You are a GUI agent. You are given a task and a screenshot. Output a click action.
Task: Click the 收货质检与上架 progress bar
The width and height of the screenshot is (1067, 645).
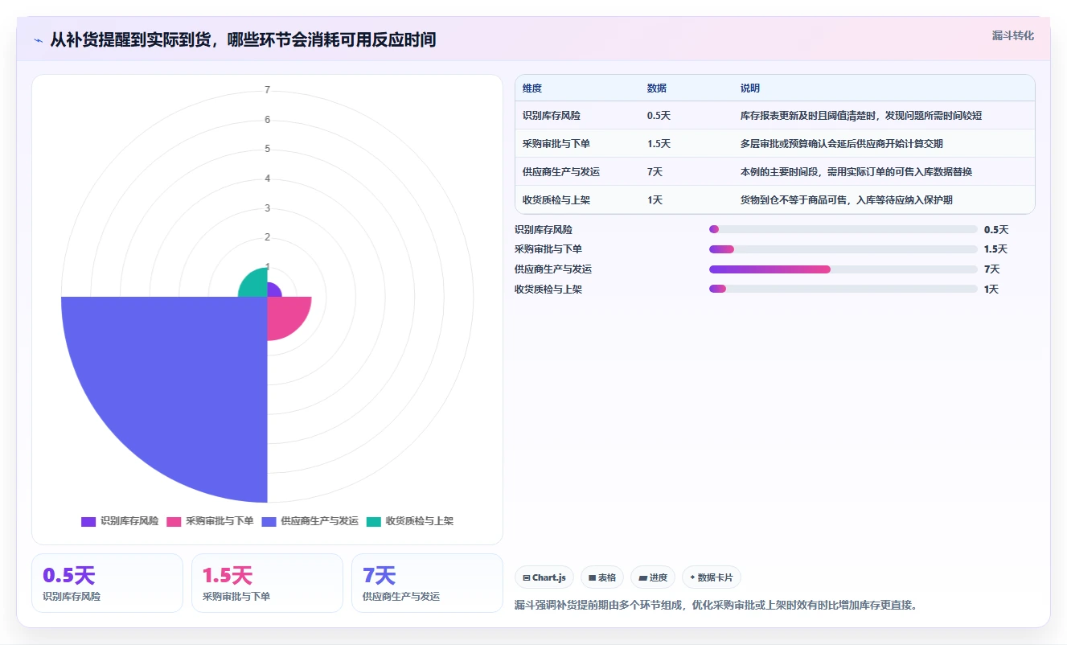coord(843,290)
